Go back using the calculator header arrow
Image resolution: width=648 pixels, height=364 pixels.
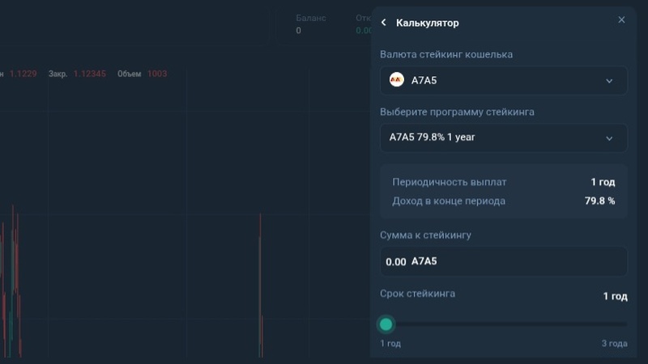pyautogui.click(x=384, y=23)
